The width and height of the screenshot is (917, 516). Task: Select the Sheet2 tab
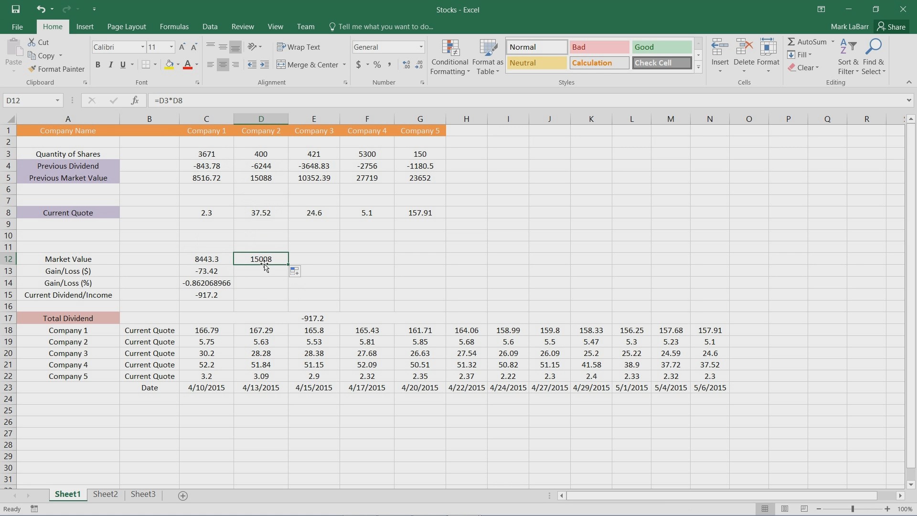pyautogui.click(x=105, y=494)
